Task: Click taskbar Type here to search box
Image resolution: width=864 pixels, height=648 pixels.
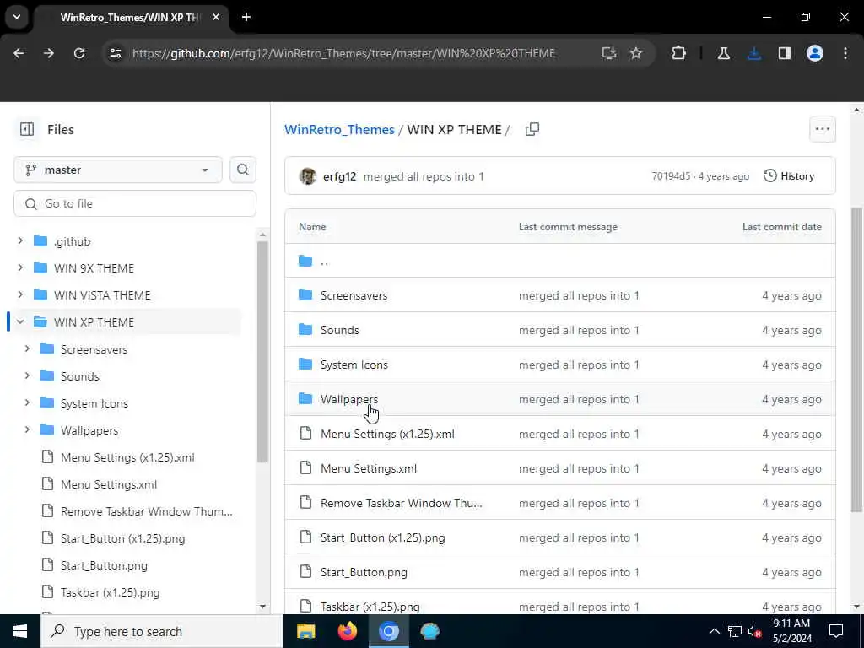Action: [162, 631]
